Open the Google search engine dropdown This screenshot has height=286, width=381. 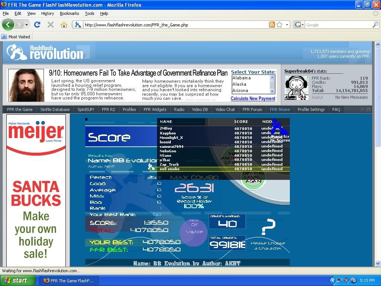tap(299, 25)
